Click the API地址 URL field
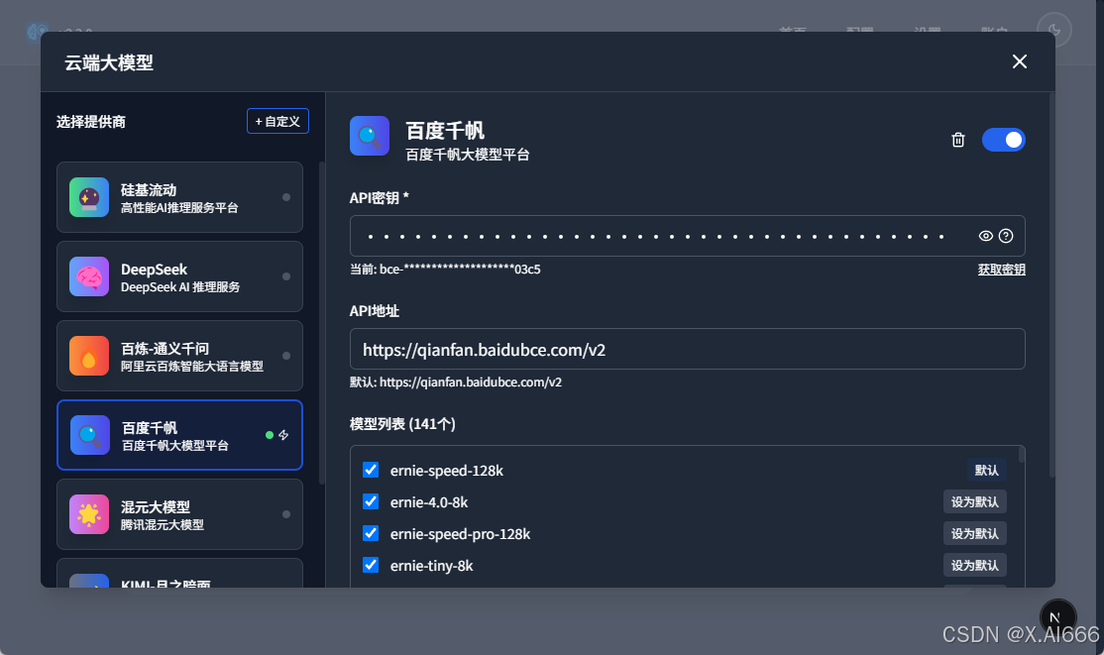Viewport: 1104px width, 655px height. coord(687,349)
